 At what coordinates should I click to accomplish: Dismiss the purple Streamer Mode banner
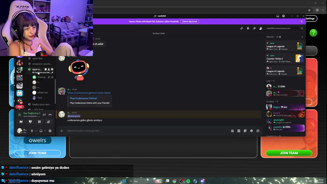(x=301, y=21)
